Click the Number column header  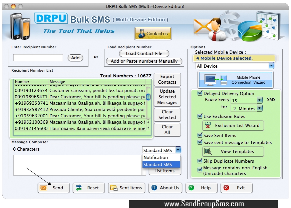(x=31, y=82)
